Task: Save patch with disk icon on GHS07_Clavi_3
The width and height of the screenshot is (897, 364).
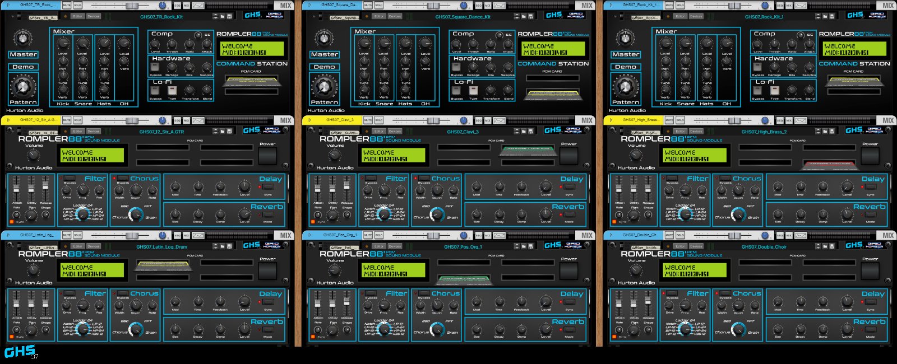Action: 530,132
